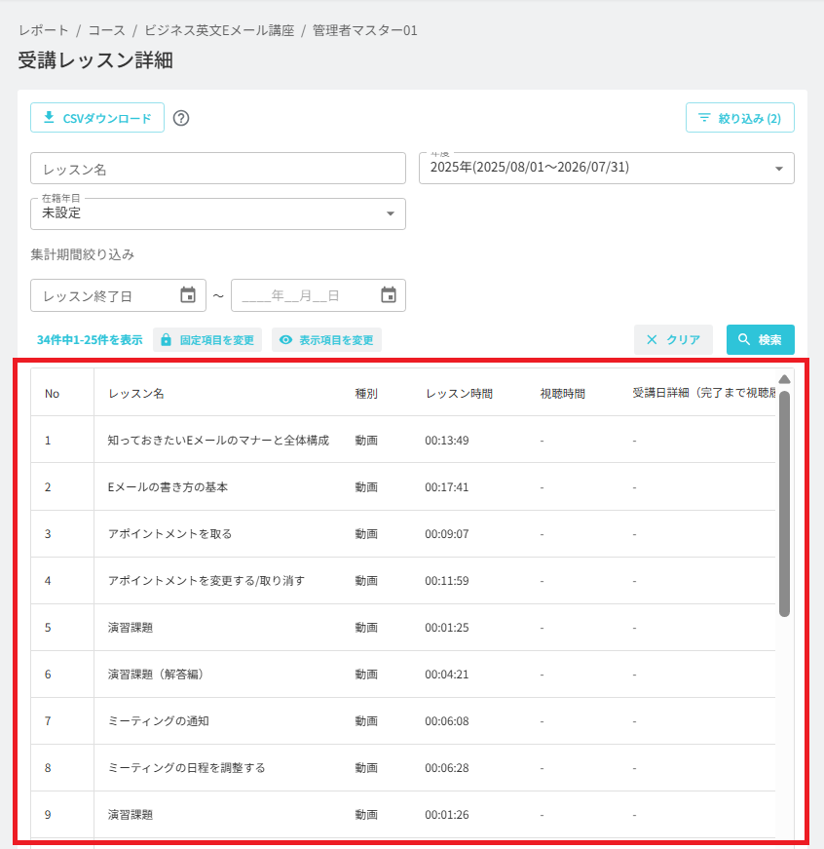Click the X icon on クリア button
This screenshot has width=824, height=849.
(652, 339)
